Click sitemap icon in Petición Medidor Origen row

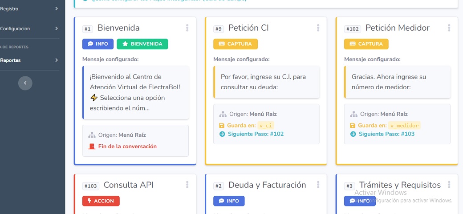tap(353, 114)
